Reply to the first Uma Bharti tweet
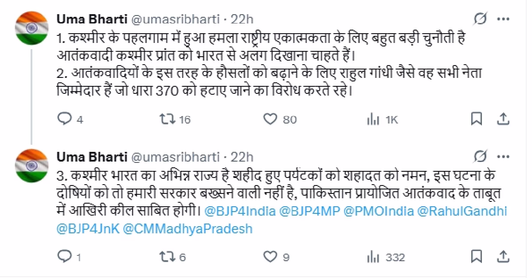 (x=65, y=119)
